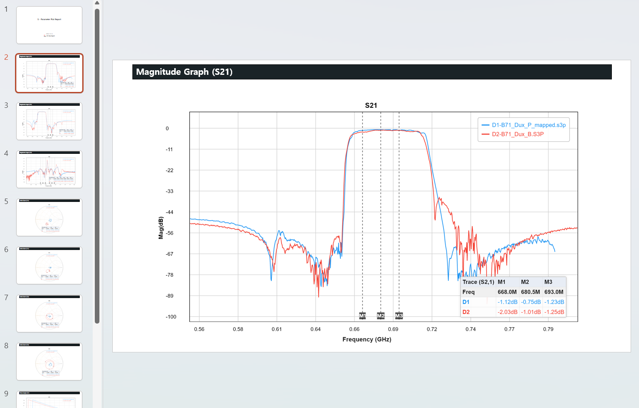Click the Trace (S2,1) table header
This screenshot has height=408, width=639.
pos(478,282)
